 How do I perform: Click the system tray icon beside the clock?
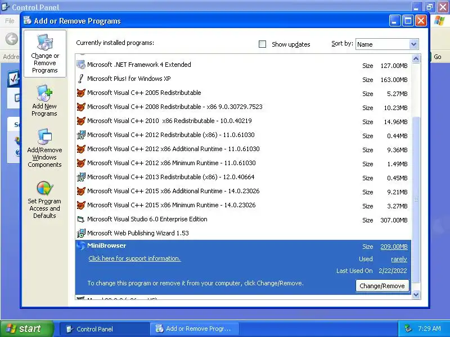click(x=408, y=329)
